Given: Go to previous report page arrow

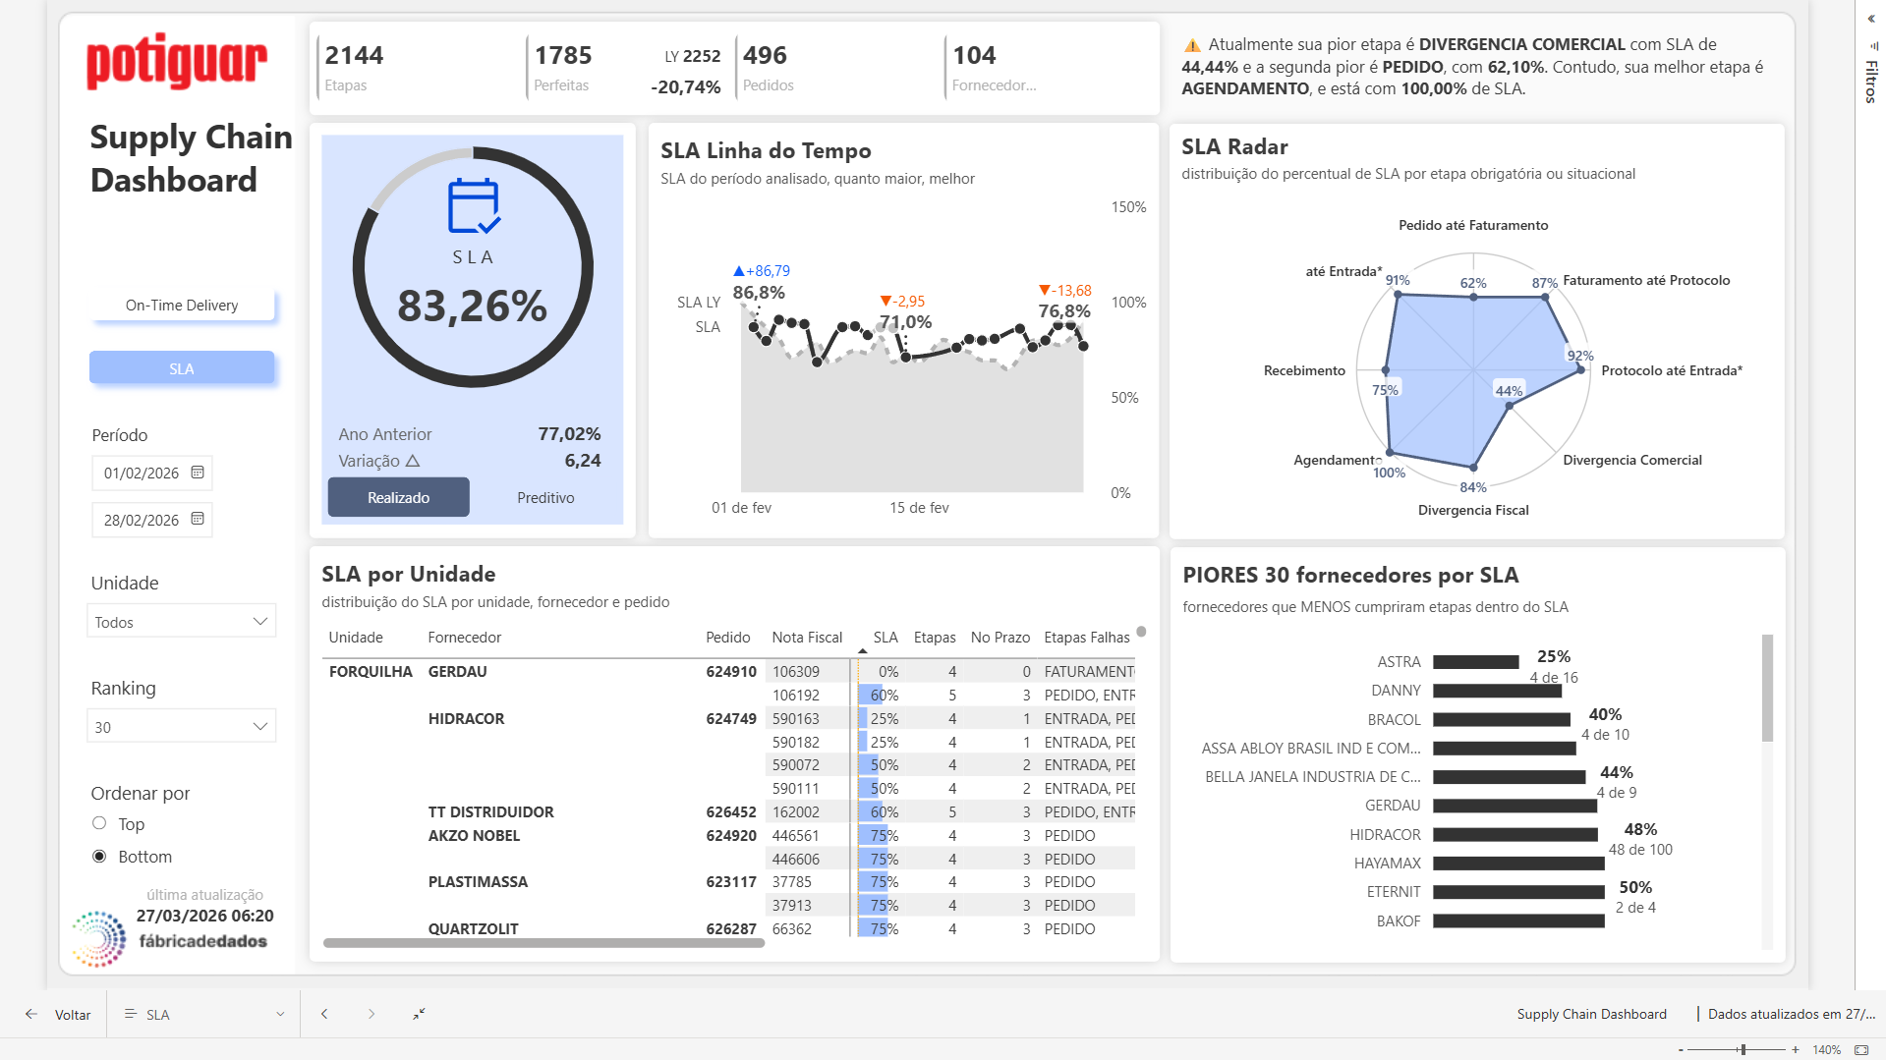Looking at the screenshot, I should click(324, 1014).
